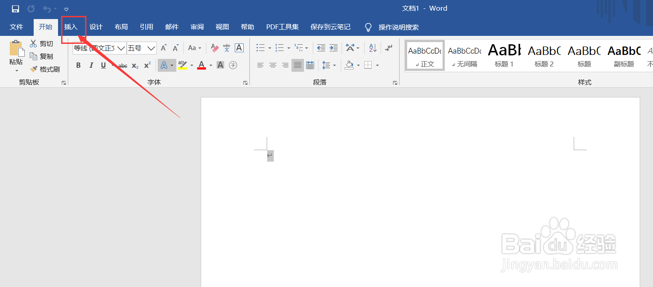This screenshot has height=287, width=653.
Task: Open the 字体 dialog launcher
Action: (x=245, y=83)
